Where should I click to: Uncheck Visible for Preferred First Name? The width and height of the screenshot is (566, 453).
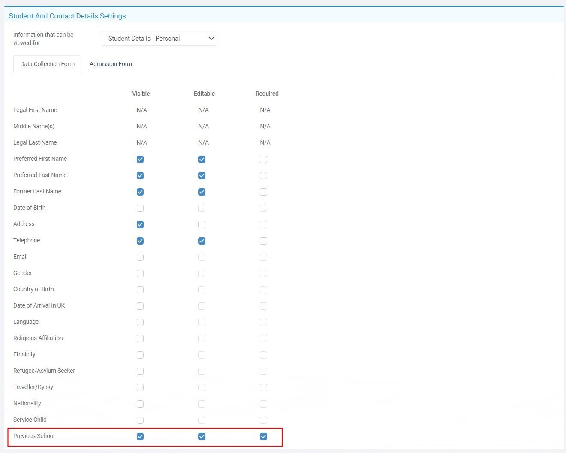[140, 159]
